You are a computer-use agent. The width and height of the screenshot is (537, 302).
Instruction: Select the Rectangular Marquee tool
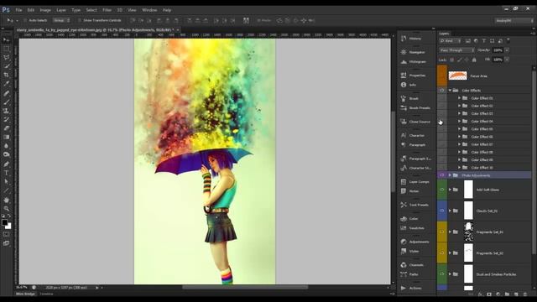pyautogui.click(x=6, y=49)
